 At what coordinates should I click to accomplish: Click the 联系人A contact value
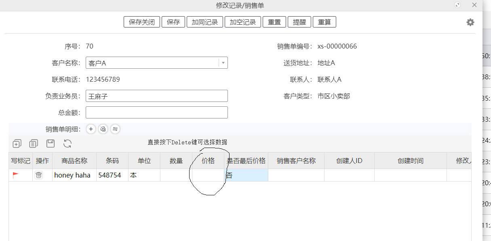pyautogui.click(x=329, y=79)
